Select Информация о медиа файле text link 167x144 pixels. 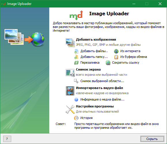[x=102, y=99]
